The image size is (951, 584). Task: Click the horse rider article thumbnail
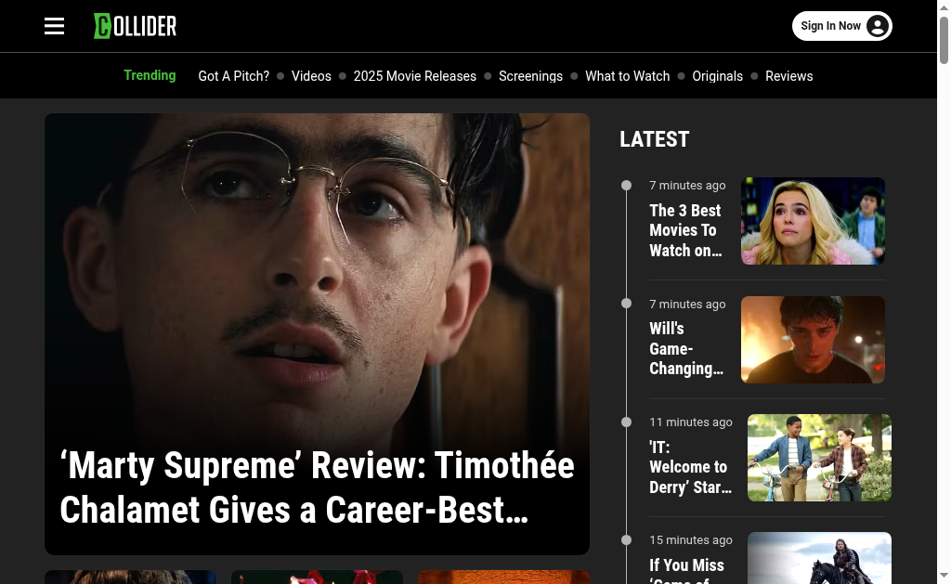819,558
